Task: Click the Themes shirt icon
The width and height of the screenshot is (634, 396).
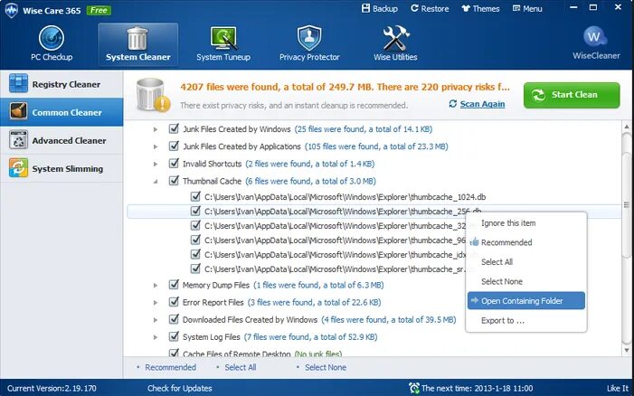Action: (x=466, y=8)
